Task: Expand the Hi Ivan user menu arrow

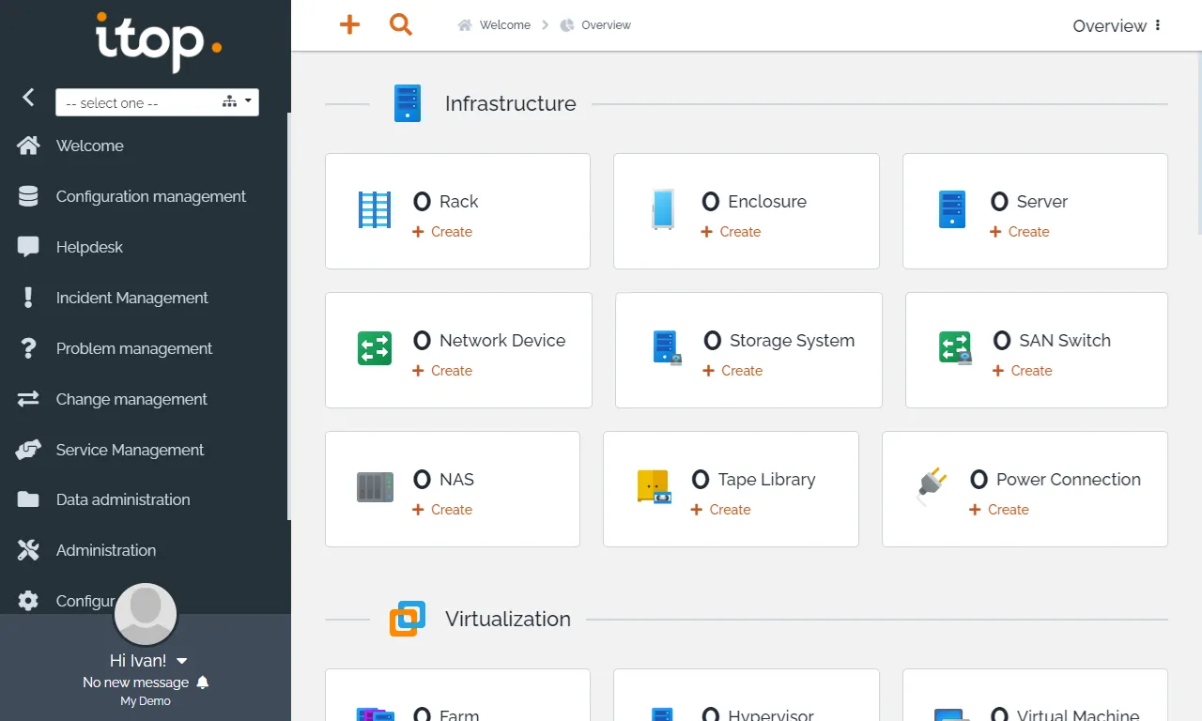Action: tap(182, 661)
